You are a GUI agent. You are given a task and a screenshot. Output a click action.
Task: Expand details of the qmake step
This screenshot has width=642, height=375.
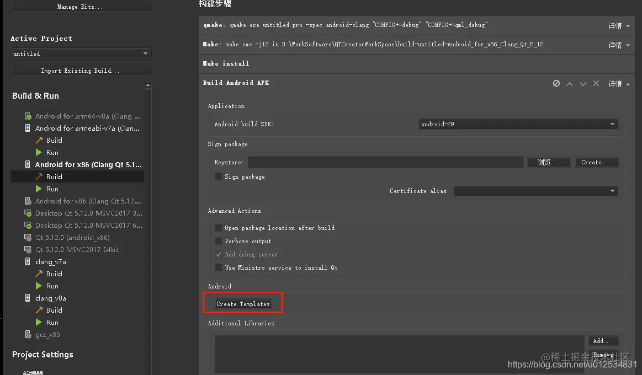point(619,26)
